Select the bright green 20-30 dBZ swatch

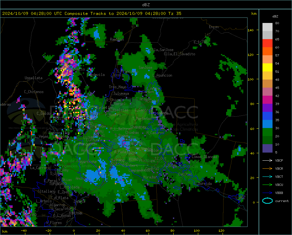[267, 132]
